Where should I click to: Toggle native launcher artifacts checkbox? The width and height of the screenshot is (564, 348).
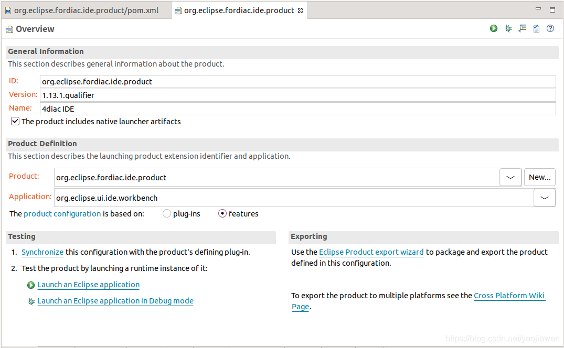[15, 122]
